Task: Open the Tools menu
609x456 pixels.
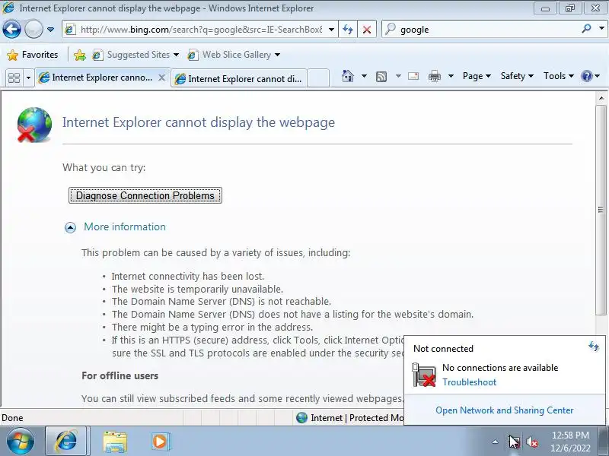Action: point(559,76)
